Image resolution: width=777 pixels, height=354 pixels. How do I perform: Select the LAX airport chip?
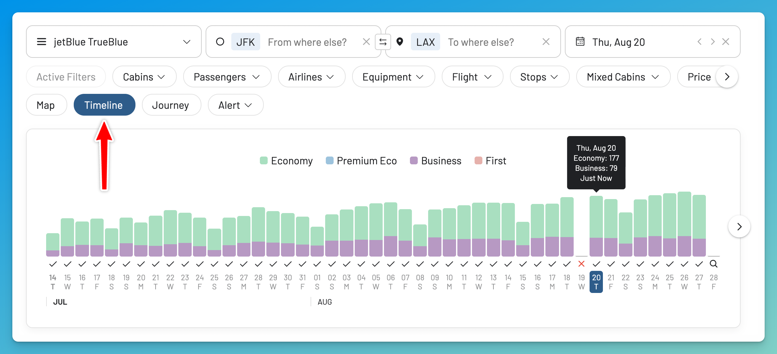point(426,42)
